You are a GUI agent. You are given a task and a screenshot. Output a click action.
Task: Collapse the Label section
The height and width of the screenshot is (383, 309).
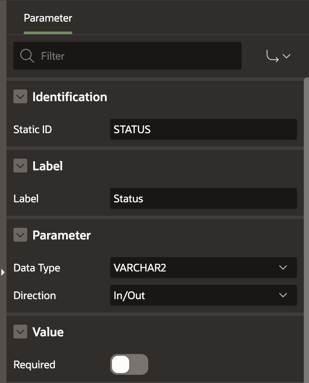click(20, 166)
